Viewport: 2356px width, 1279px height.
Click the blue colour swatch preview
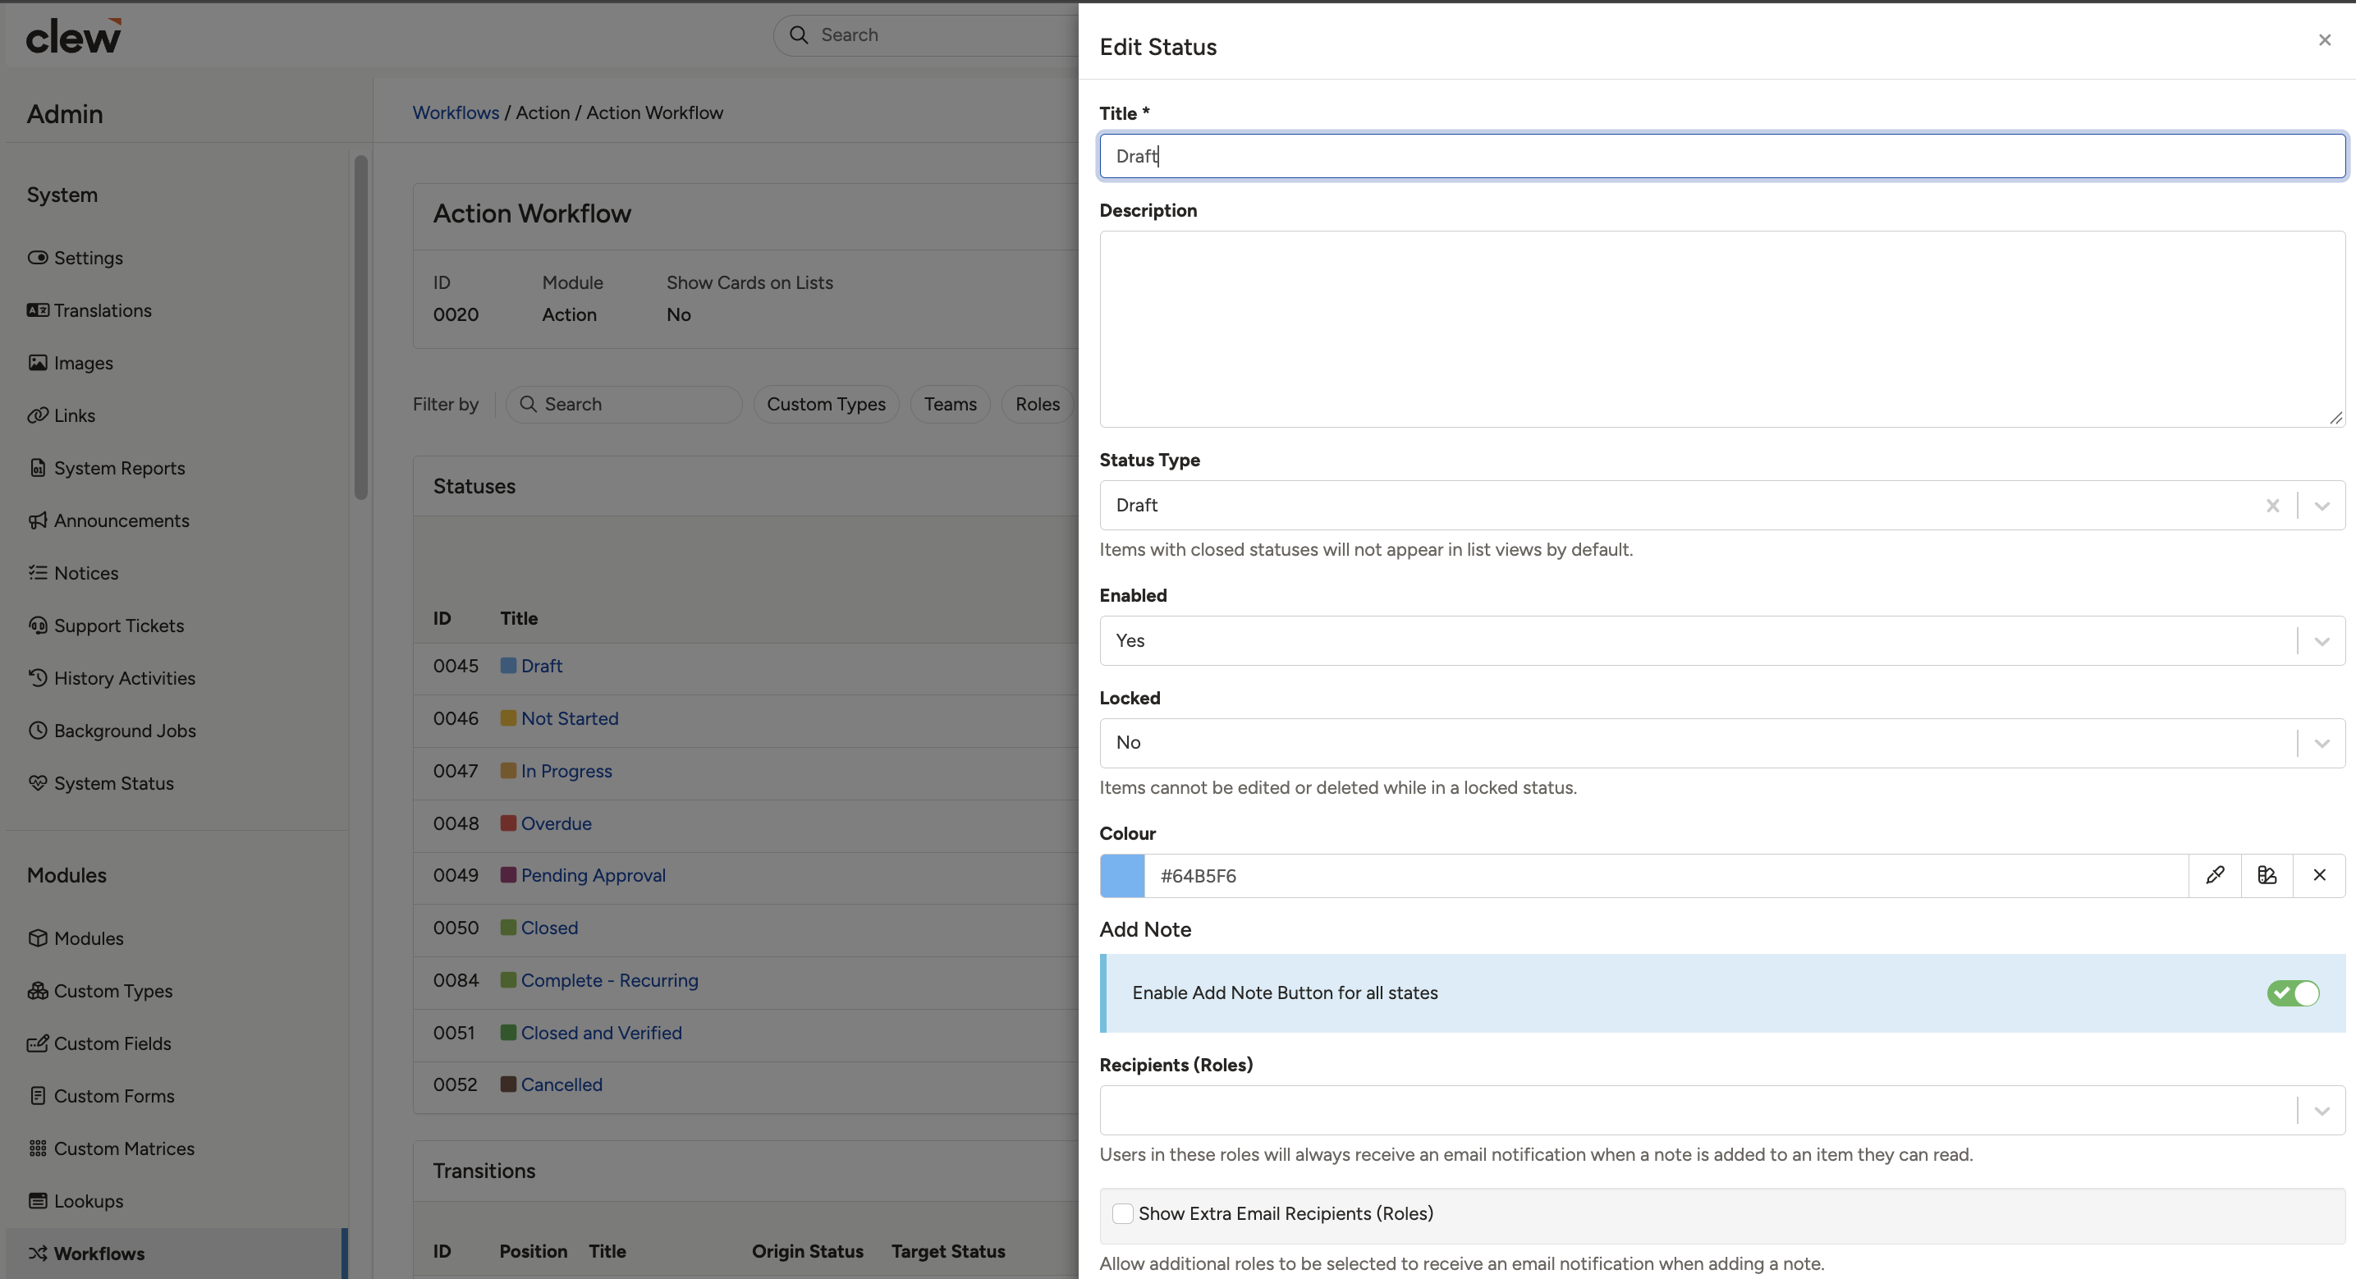tap(1122, 876)
